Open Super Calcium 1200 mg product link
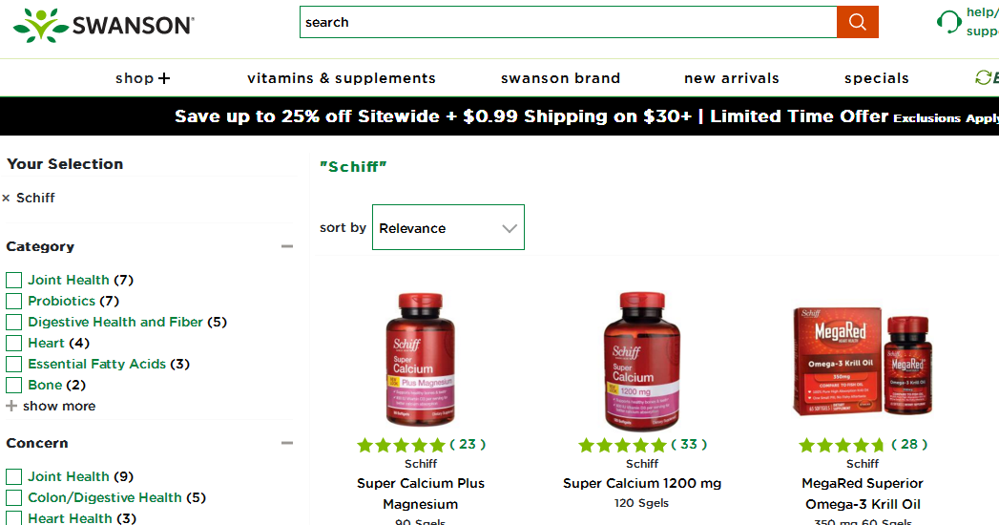 point(641,483)
